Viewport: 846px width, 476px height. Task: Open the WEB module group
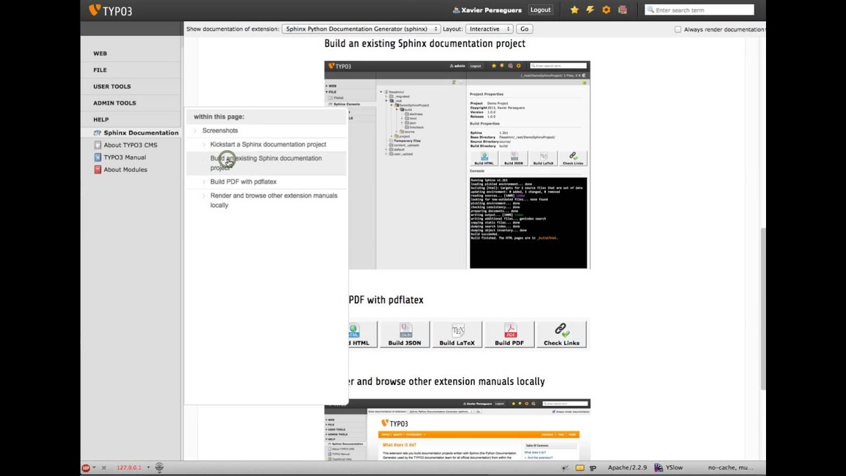pyautogui.click(x=100, y=54)
